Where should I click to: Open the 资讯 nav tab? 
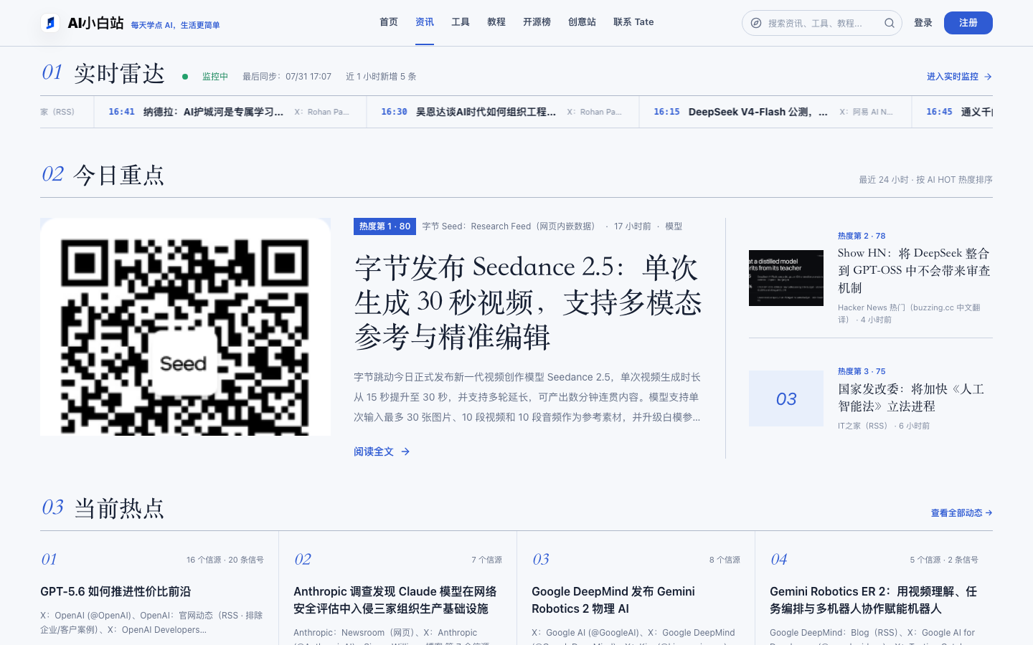(x=425, y=22)
